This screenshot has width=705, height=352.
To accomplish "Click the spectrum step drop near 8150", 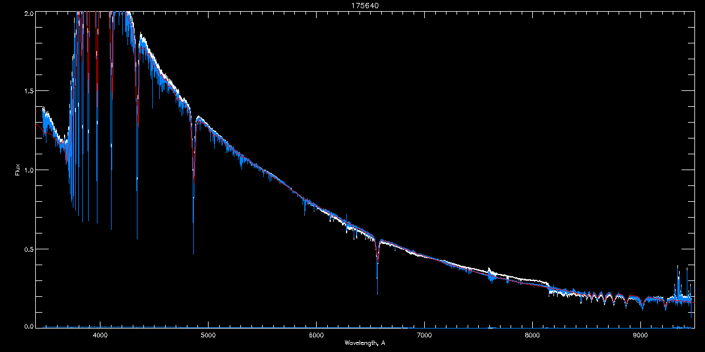I will point(549,287).
